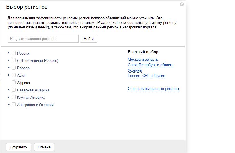
Task: Open the Сбросить выбранные регионы link
Action: (153, 89)
